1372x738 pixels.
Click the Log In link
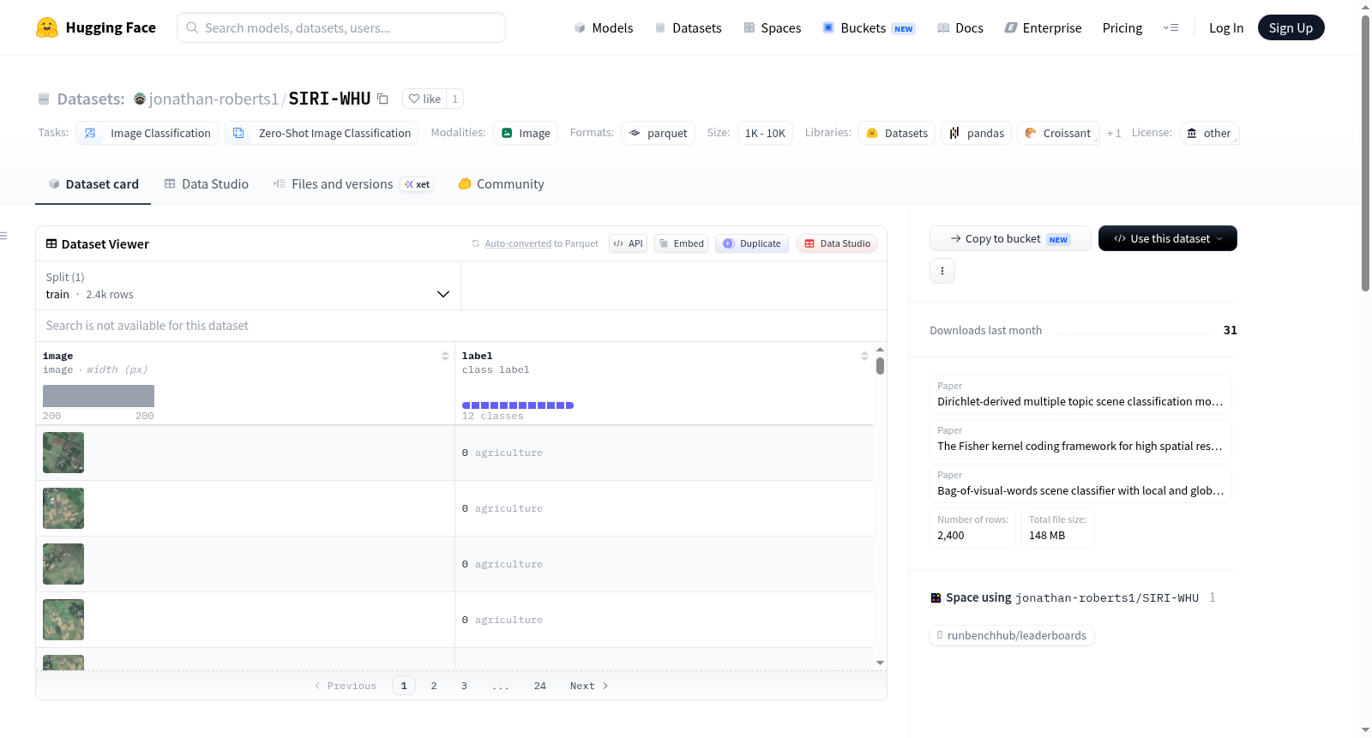(1226, 27)
